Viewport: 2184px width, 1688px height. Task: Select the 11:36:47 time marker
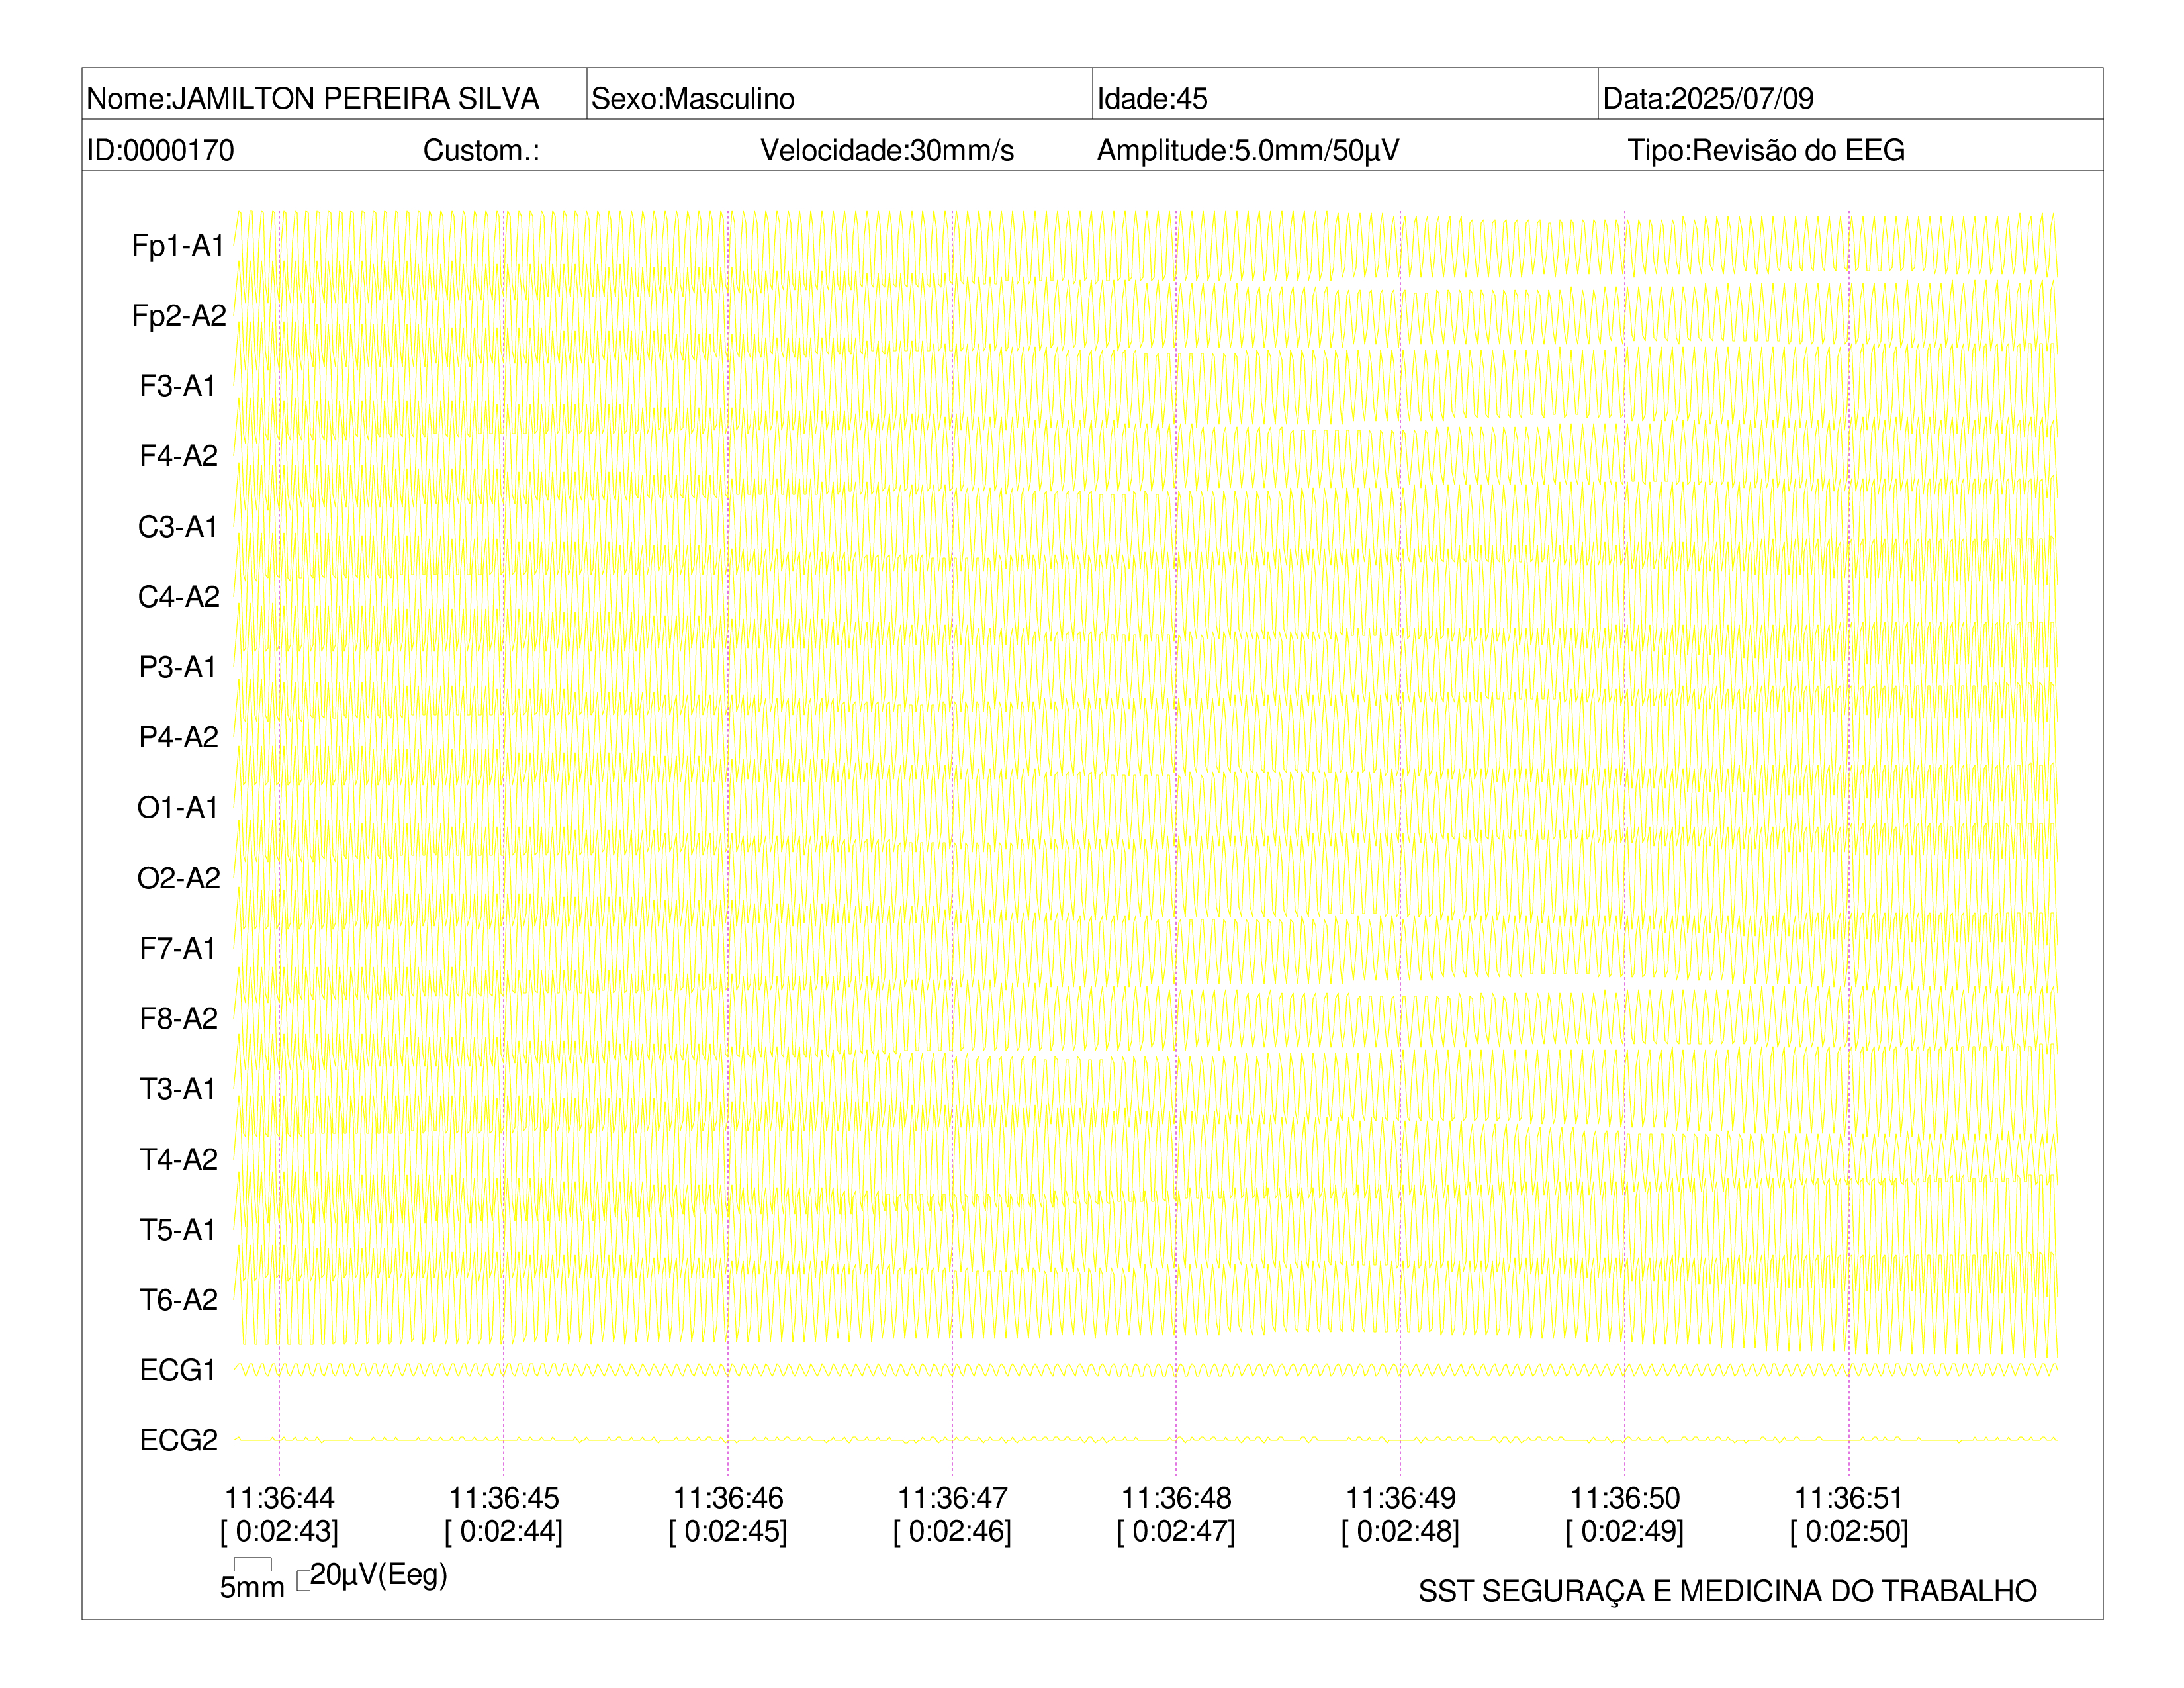952,1498
